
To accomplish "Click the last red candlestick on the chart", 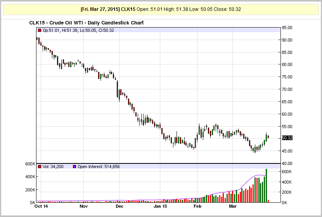I will (x=268, y=137).
